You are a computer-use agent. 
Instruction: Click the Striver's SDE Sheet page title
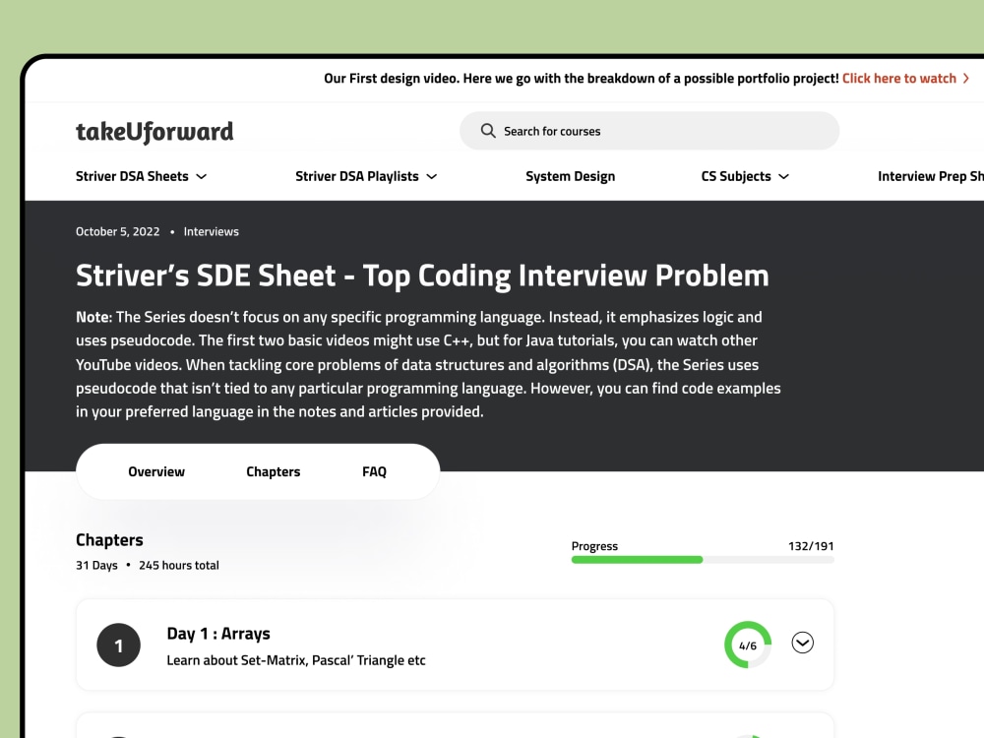point(422,276)
